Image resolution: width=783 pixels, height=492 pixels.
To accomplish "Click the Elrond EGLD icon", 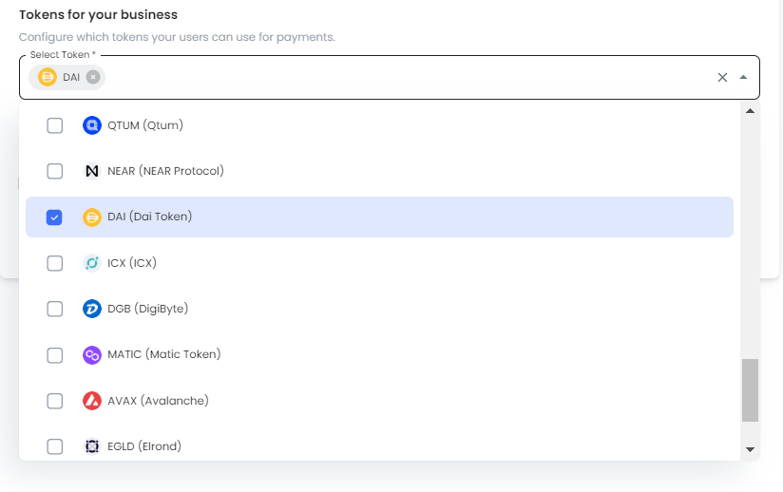I will coord(92,446).
